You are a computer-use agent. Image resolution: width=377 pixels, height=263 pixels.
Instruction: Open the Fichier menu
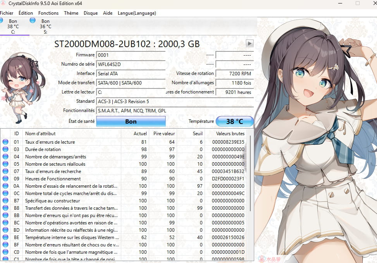(x=7, y=13)
